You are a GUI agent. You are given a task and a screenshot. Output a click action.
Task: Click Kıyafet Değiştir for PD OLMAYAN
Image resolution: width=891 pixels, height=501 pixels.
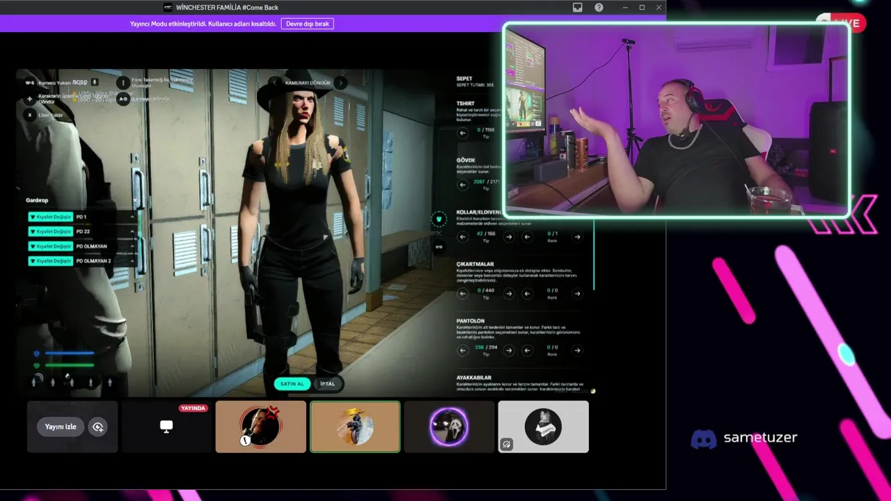tap(50, 246)
